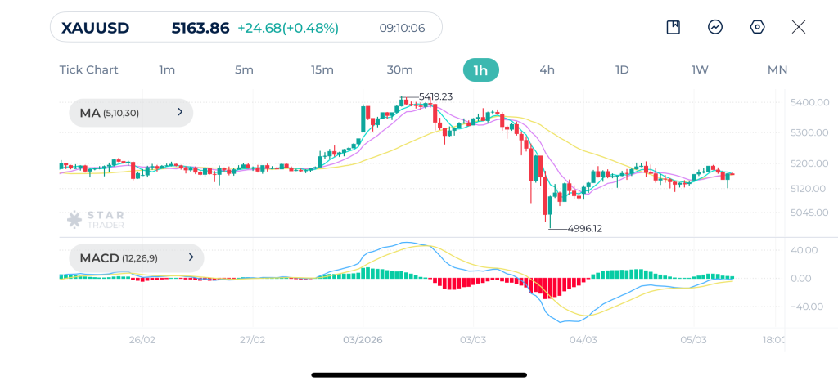Click the 5419.23 high price marker
This screenshot has height=385, width=838.
click(x=435, y=96)
